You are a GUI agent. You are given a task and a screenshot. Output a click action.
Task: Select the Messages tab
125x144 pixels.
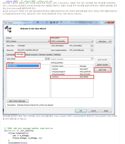coord(20,54)
